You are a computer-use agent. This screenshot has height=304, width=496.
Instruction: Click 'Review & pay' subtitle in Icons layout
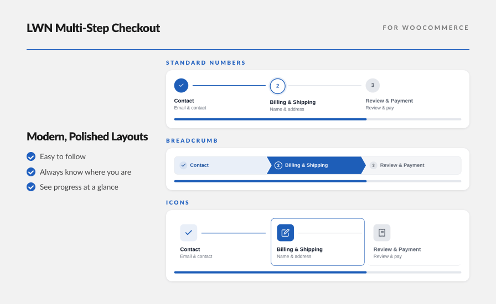tap(387, 256)
